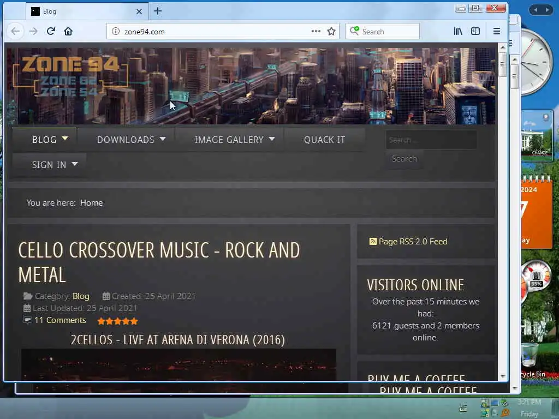Expand the BLOG dropdown arrow
The height and width of the screenshot is (419, 559).
coord(65,138)
